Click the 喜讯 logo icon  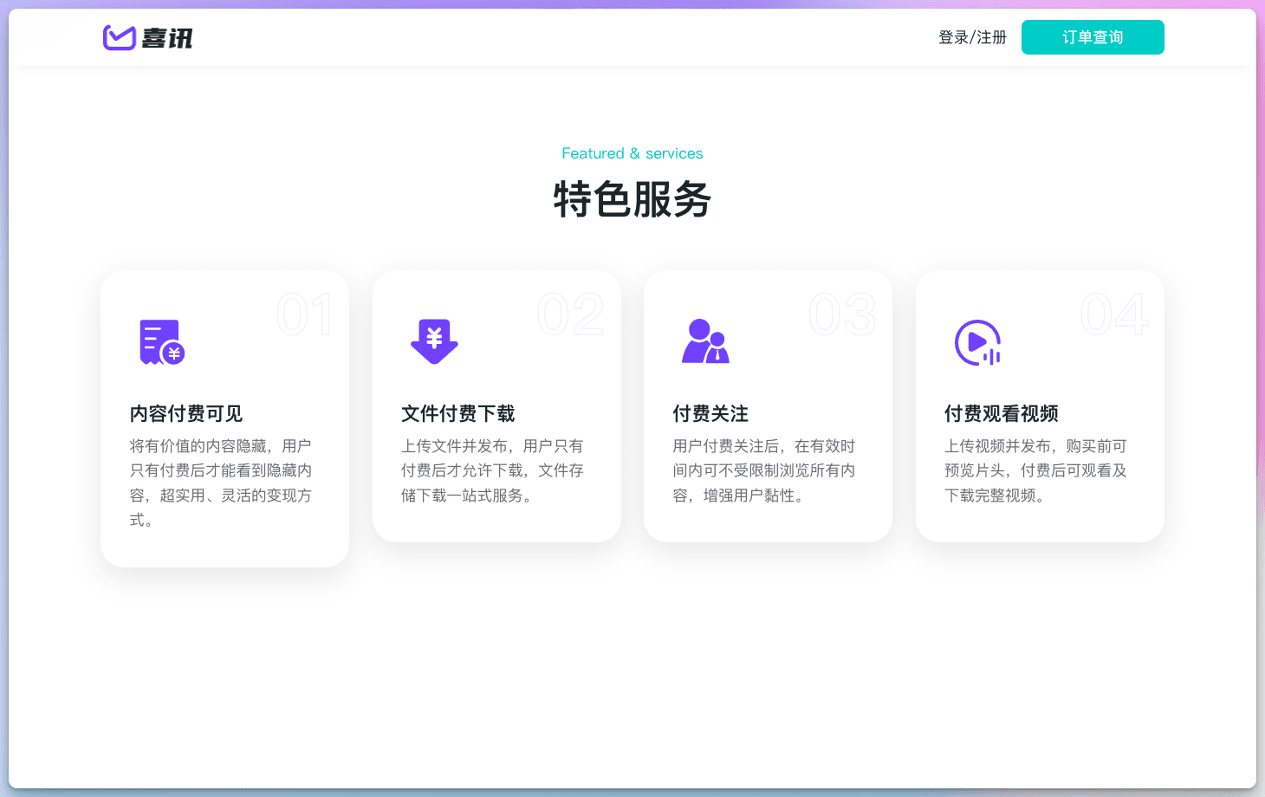tap(120, 37)
